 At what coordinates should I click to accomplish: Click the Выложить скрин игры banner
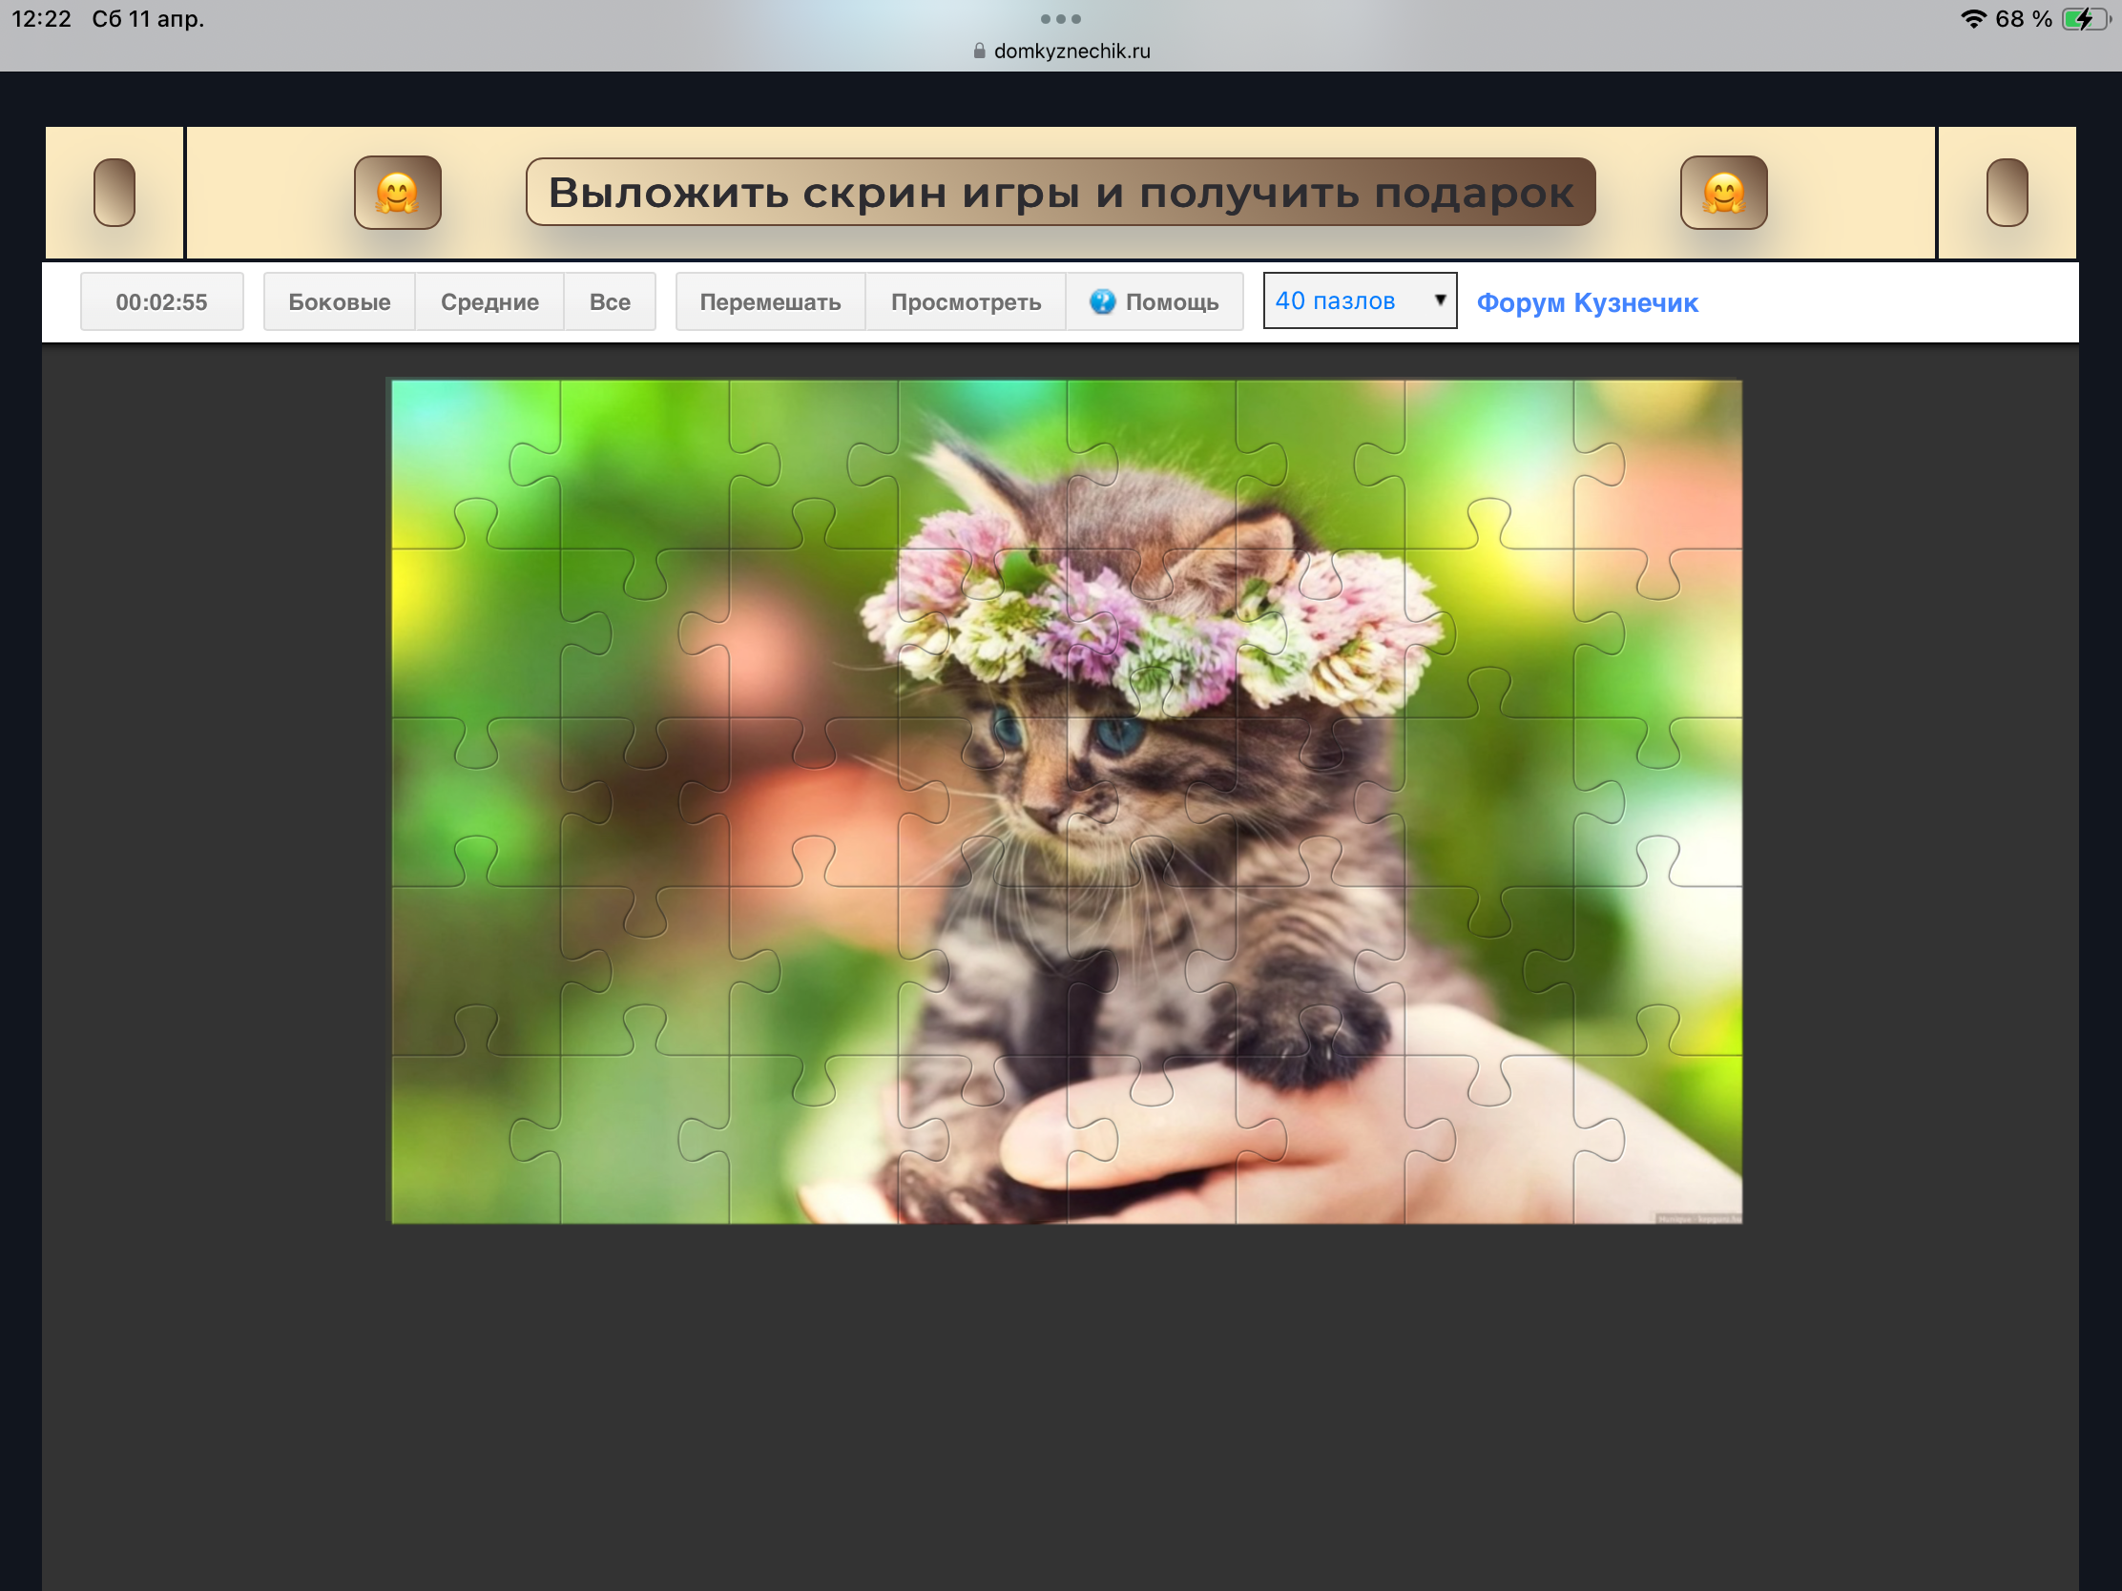tap(1060, 193)
